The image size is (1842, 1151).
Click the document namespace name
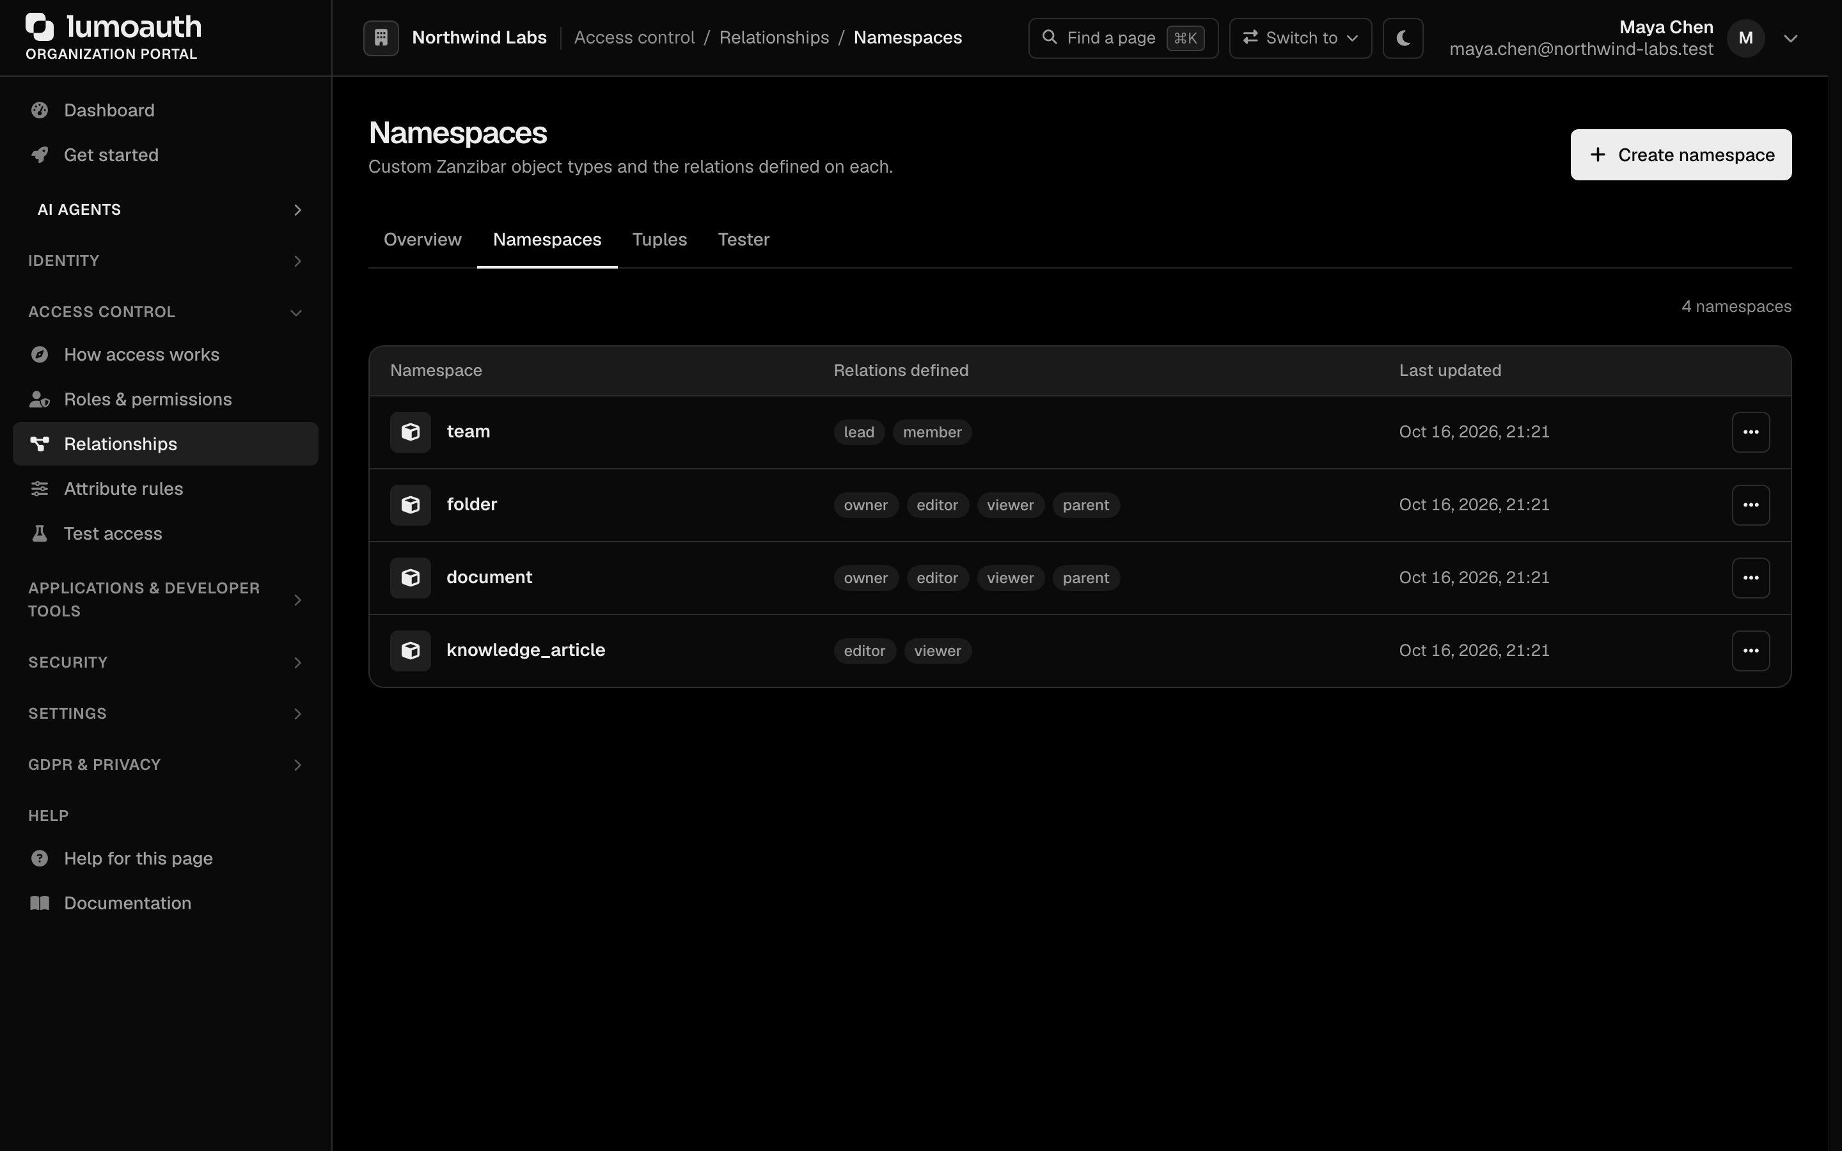[489, 577]
